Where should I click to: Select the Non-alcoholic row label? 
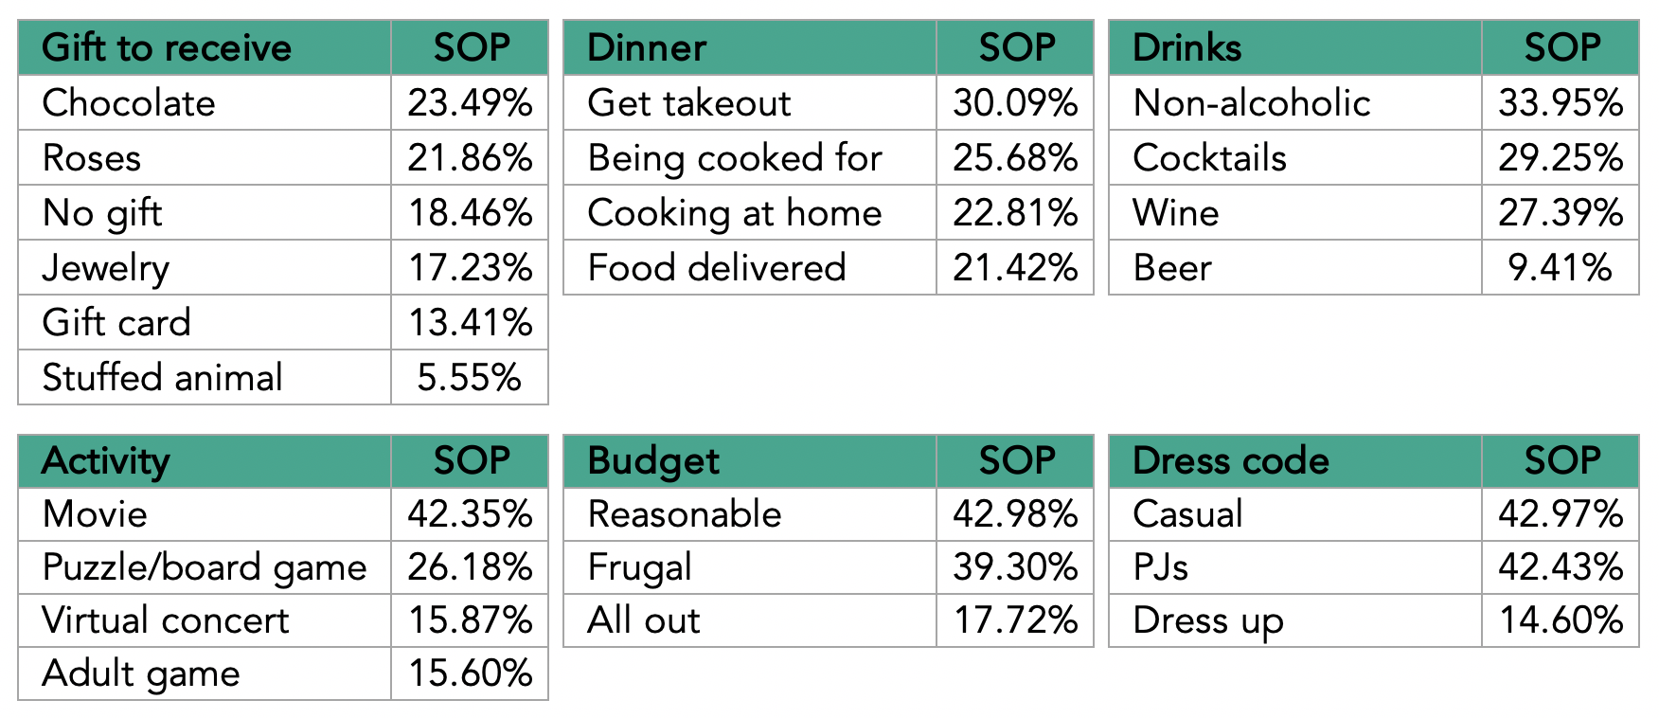[x=1251, y=103]
